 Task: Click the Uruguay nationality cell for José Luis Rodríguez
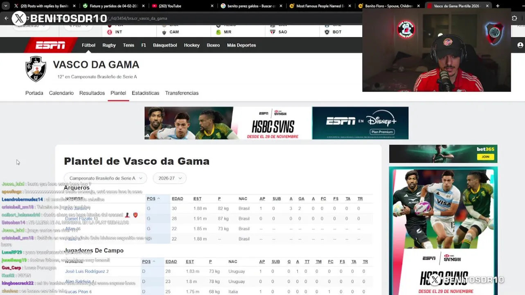(x=237, y=271)
